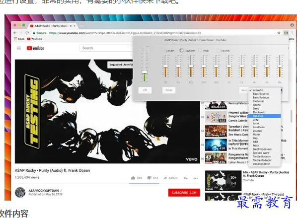Click the master volume green slider
Viewport: 297px width, 218px height.
click(x=145, y=73)
